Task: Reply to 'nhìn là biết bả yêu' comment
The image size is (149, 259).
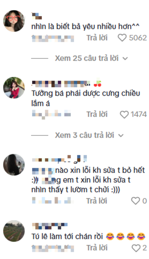Action: [97, 38]
